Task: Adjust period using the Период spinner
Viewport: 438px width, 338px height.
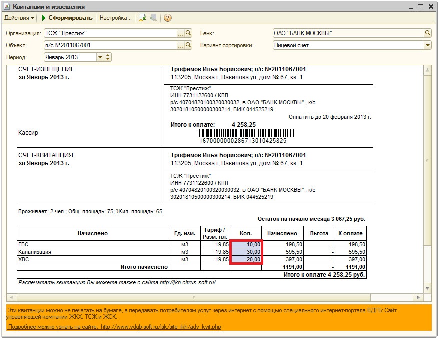Action: point(108,57)
